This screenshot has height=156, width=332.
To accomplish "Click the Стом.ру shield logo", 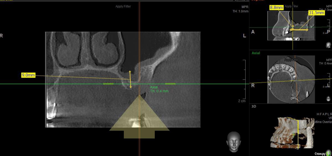I will (x=328, y=153).
